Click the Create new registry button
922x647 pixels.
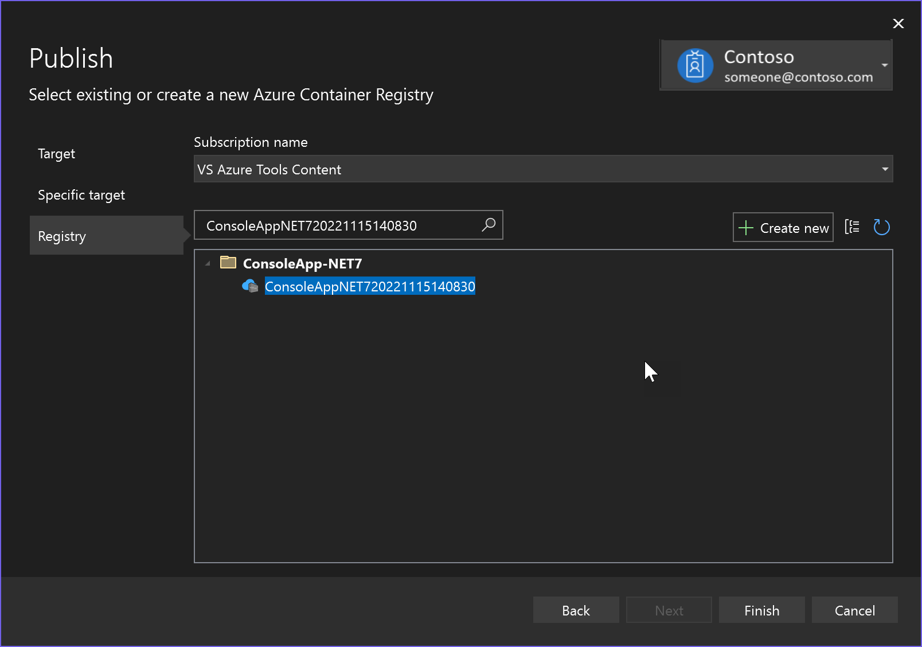pos(783,227)
